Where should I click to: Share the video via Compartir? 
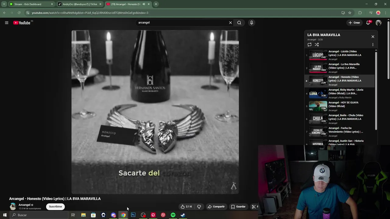tap(216, 207)
